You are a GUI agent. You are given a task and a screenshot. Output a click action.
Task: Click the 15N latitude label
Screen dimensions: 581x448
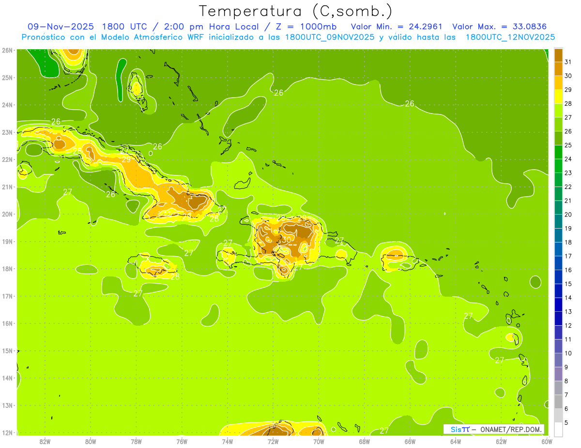coord(7,350)
